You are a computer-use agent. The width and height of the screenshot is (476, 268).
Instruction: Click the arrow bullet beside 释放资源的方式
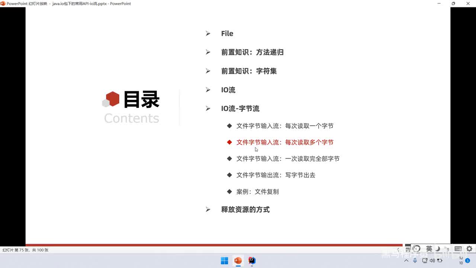pyautogui.click(x=208, y=210)
